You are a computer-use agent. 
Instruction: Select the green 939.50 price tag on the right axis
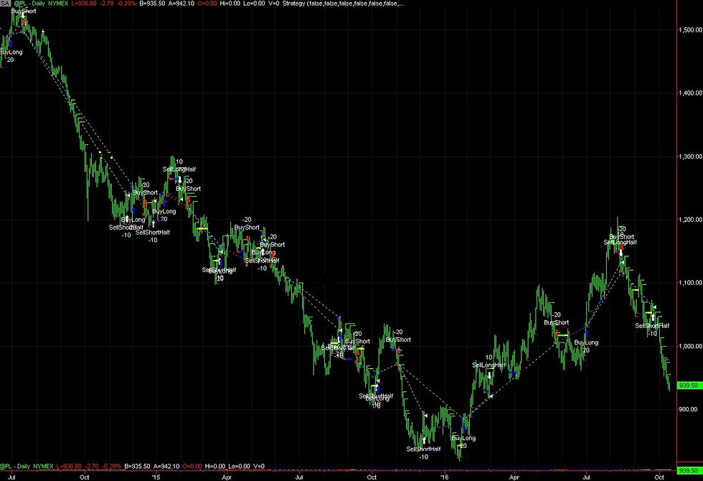tap(688, 386)
